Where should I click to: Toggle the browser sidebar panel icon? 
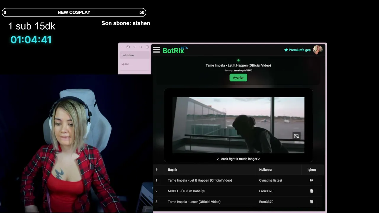point(128,47)
